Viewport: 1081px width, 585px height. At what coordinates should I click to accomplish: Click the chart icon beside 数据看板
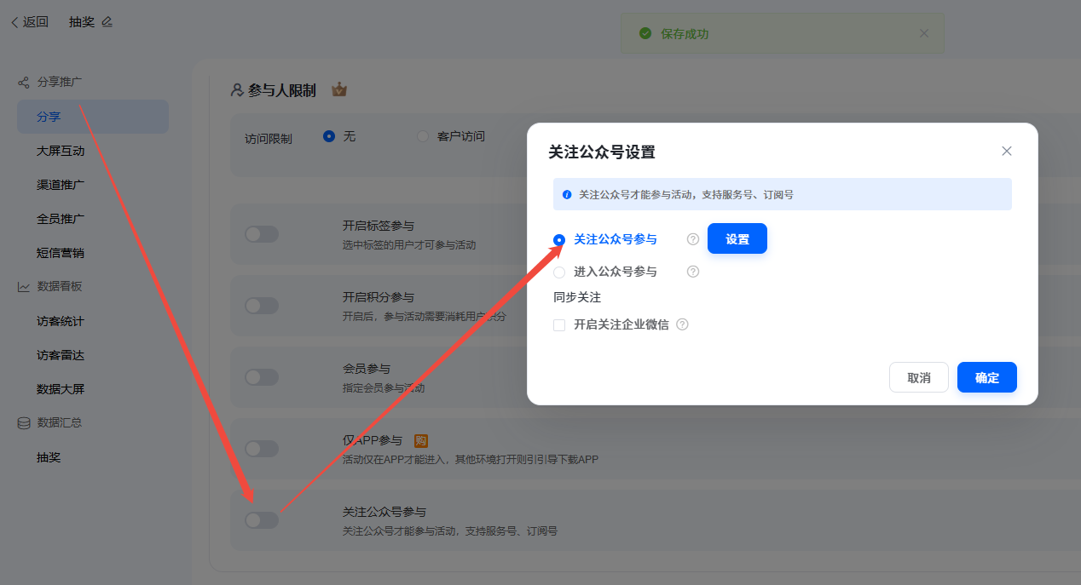(x=24, y=287)
